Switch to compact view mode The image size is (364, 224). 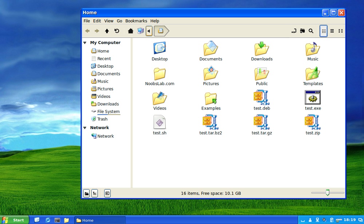coord(341,31)
